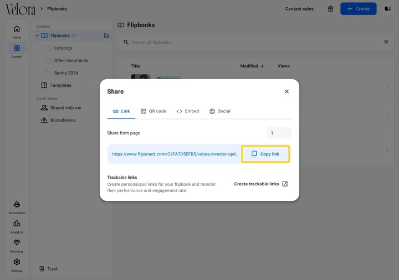The width and height of the screenshot is (399, 280).
Task: Click the Views column header
Action: (x=284, y=66)
